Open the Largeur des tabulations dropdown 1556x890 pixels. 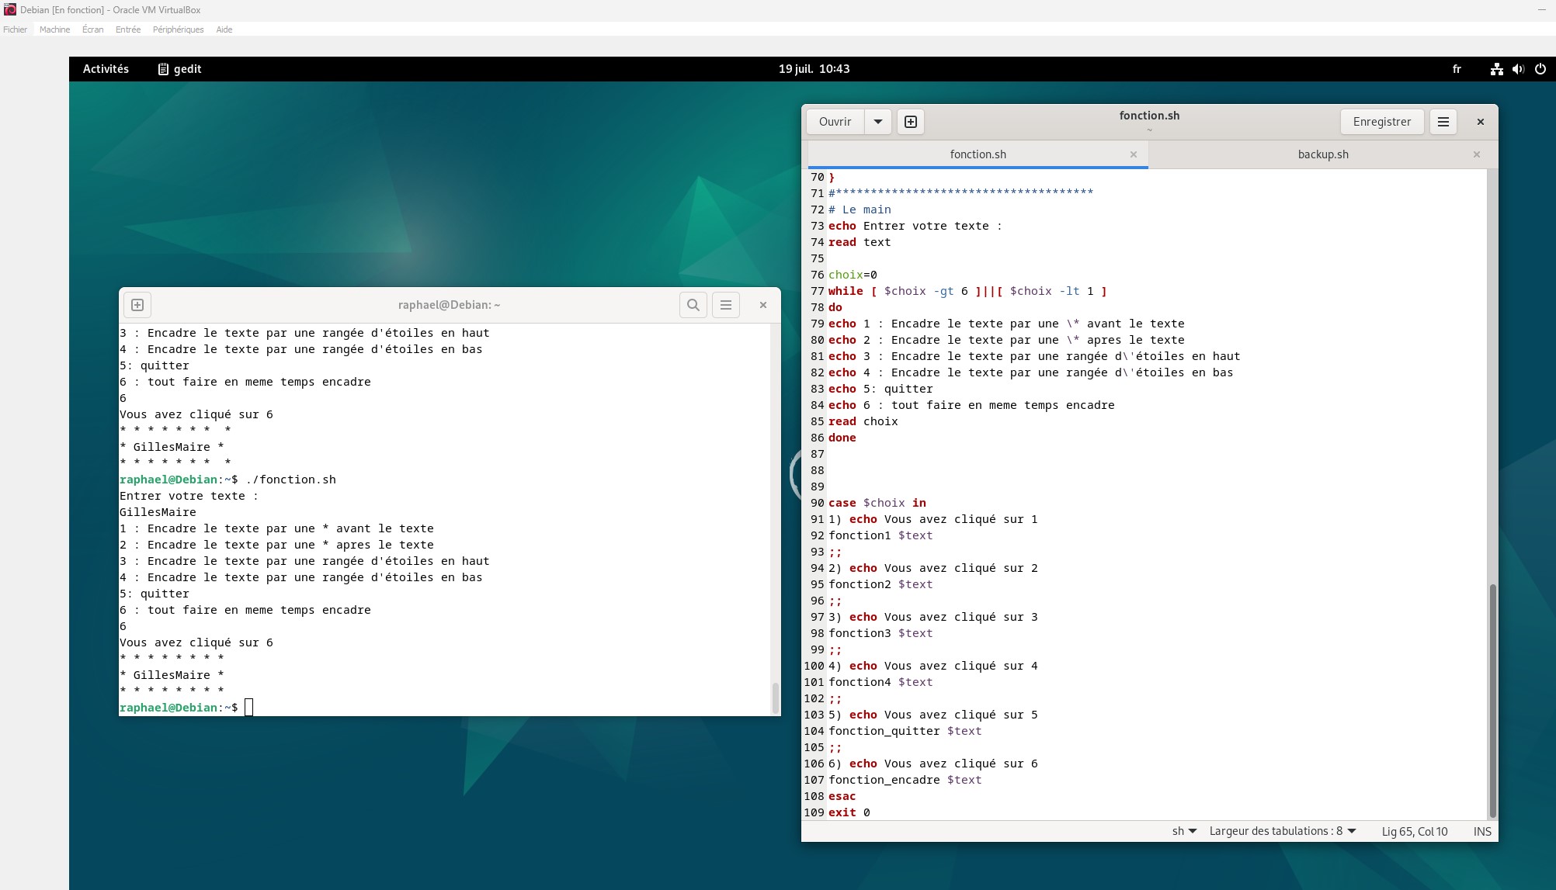tap(1283, 831)
